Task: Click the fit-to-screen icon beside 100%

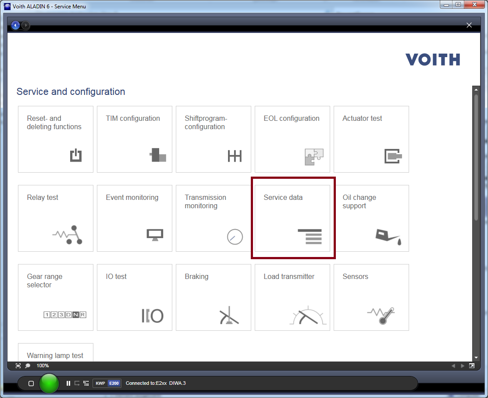Action: (x=18, y=365)
